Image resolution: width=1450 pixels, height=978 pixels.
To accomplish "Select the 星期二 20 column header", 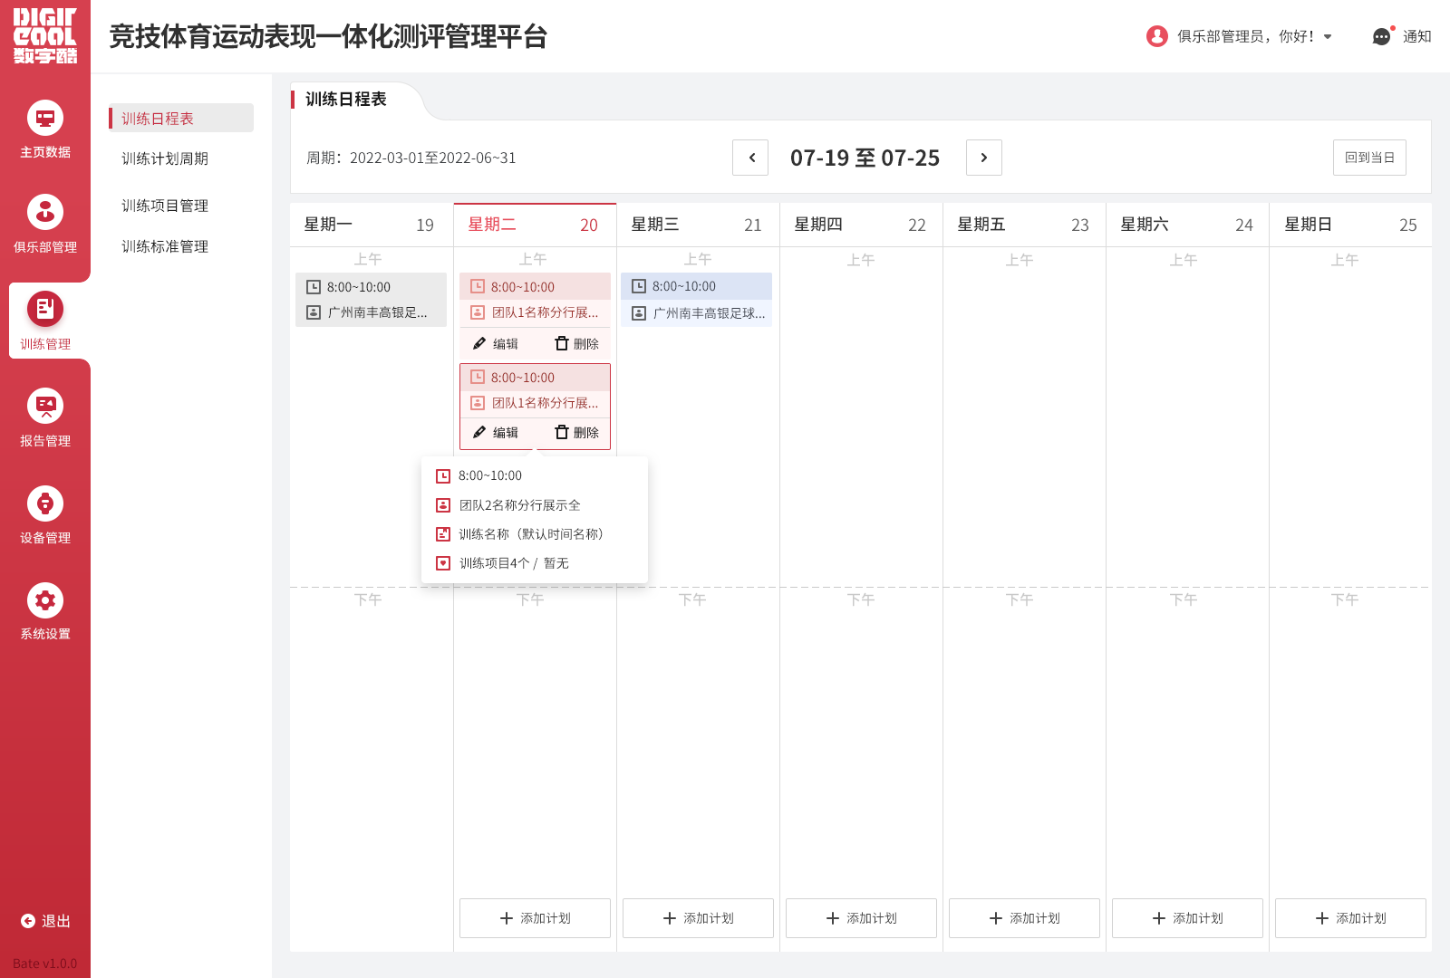I will 535,225.
